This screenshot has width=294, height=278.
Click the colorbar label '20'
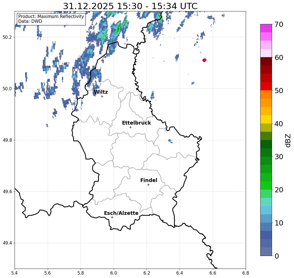tap(279, 190)
